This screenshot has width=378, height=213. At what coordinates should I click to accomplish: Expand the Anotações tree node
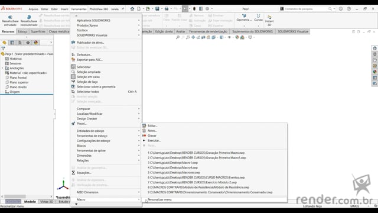tap(2, 68)
